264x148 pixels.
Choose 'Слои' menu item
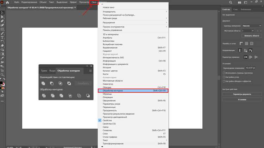point(133,134)
